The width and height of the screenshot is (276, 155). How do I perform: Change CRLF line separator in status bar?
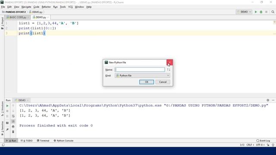click(x=250, y=145)
